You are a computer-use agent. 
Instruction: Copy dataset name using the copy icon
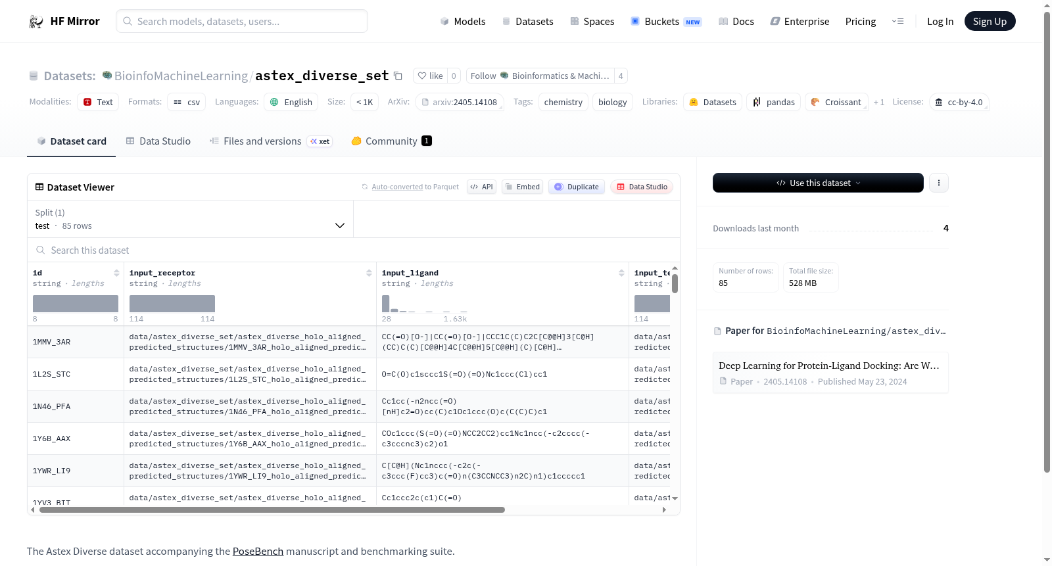398,76
